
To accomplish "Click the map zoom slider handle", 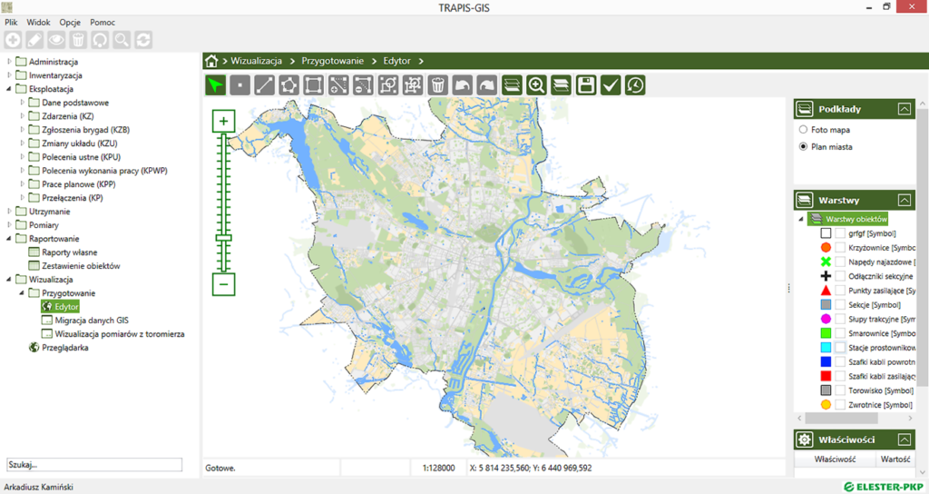I will click(223, 238).
